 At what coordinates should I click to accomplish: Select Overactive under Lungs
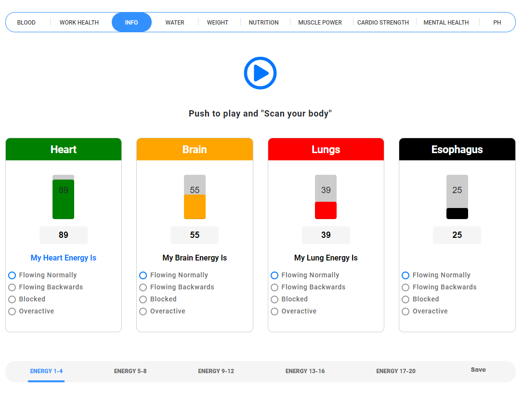click(x=275, y=312)
